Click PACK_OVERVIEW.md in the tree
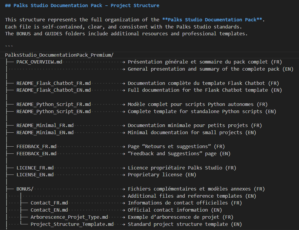299x230 pixels. (x=39, y=62)
